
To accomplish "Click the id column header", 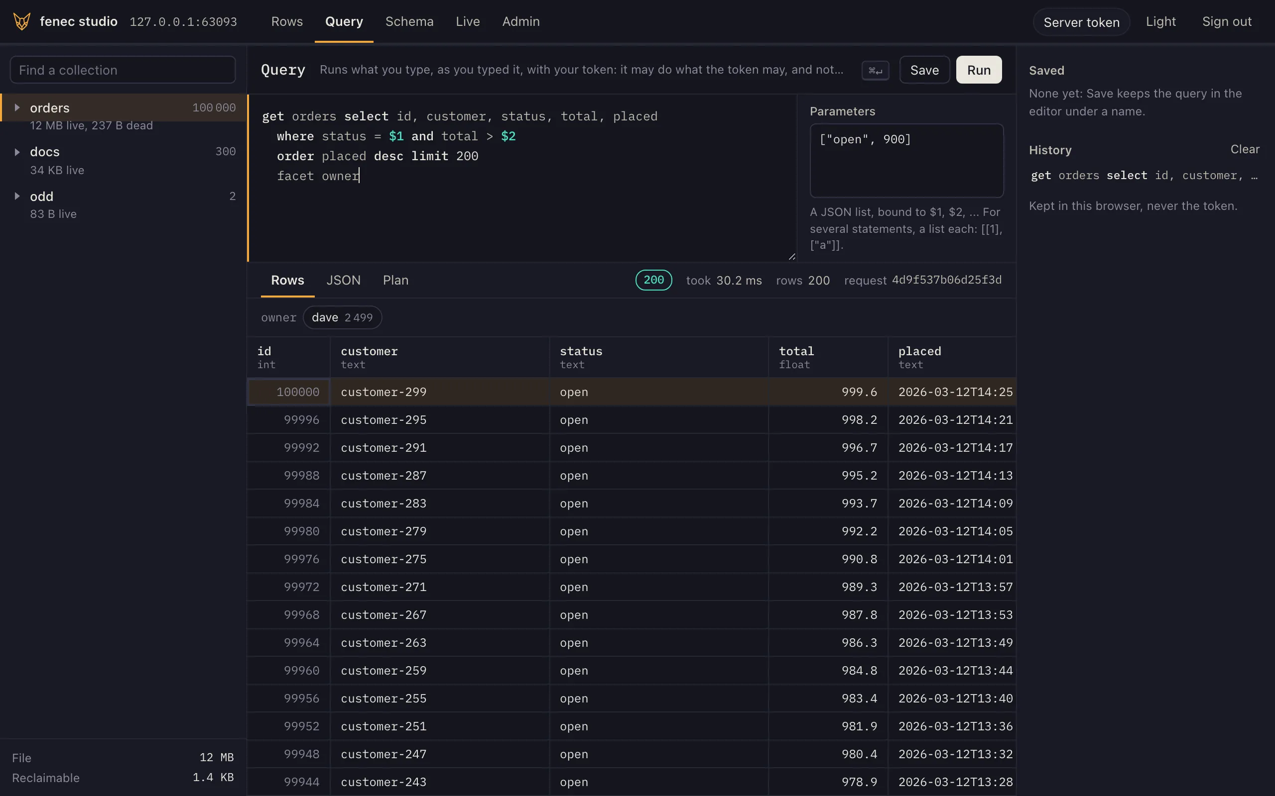I will [289, 357].
